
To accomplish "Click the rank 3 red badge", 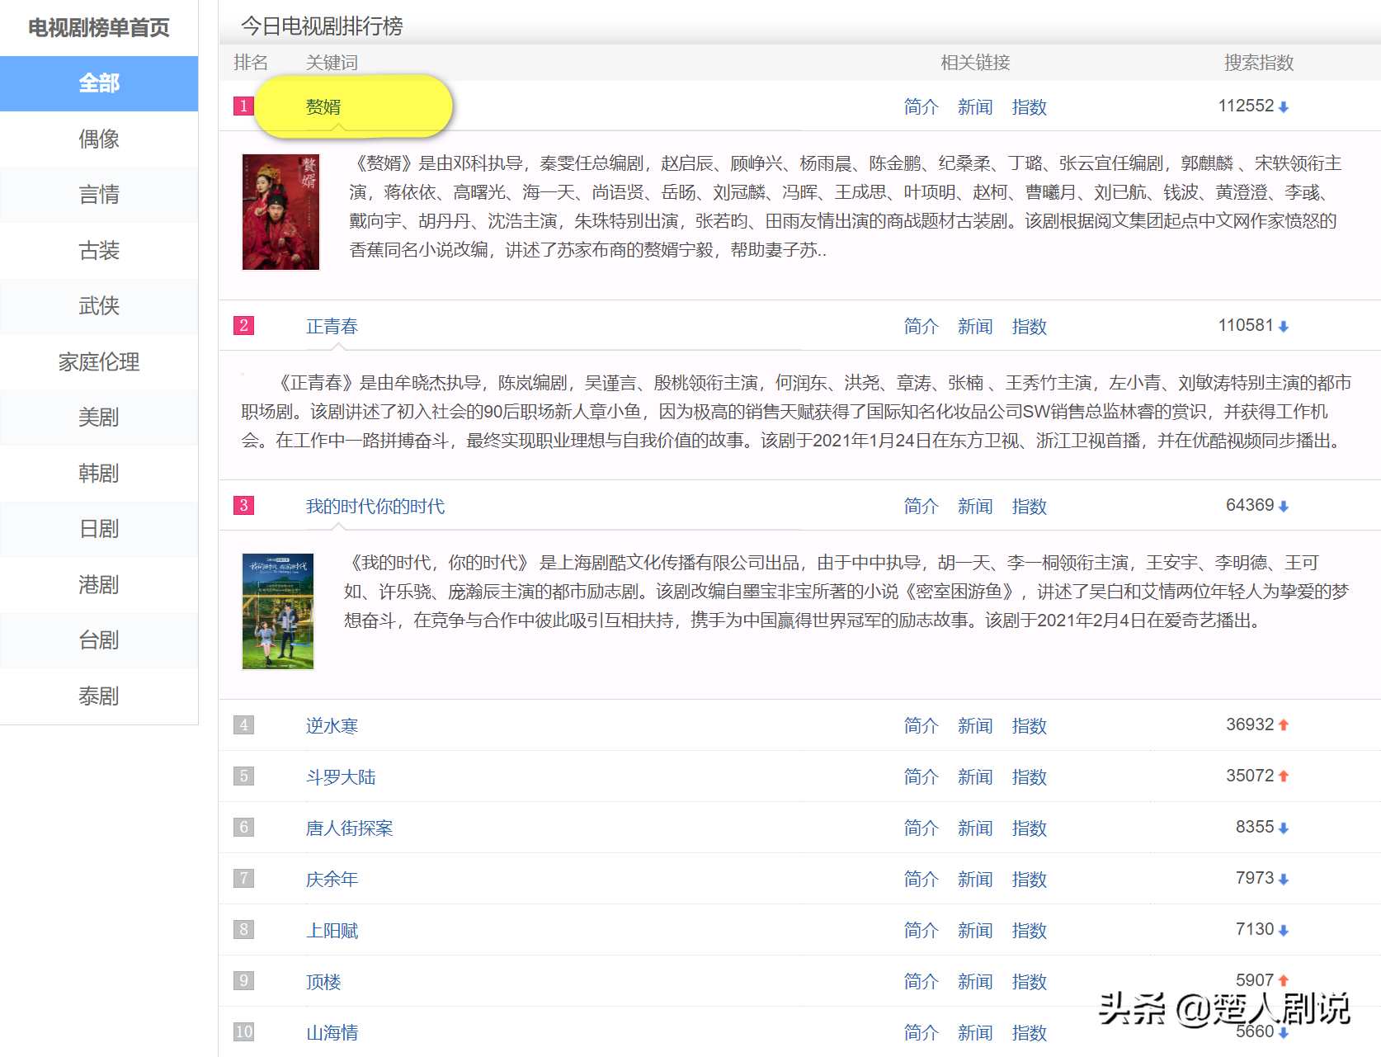I will pyautogui.click(x=243, y=506).
